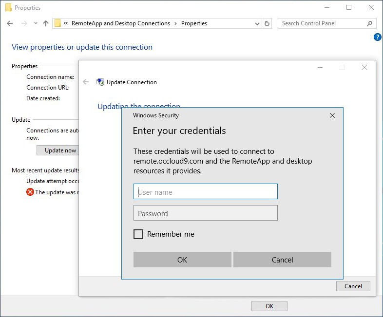Close the Windows Security dialog
The image size is (383, 317).
(332, 115)
